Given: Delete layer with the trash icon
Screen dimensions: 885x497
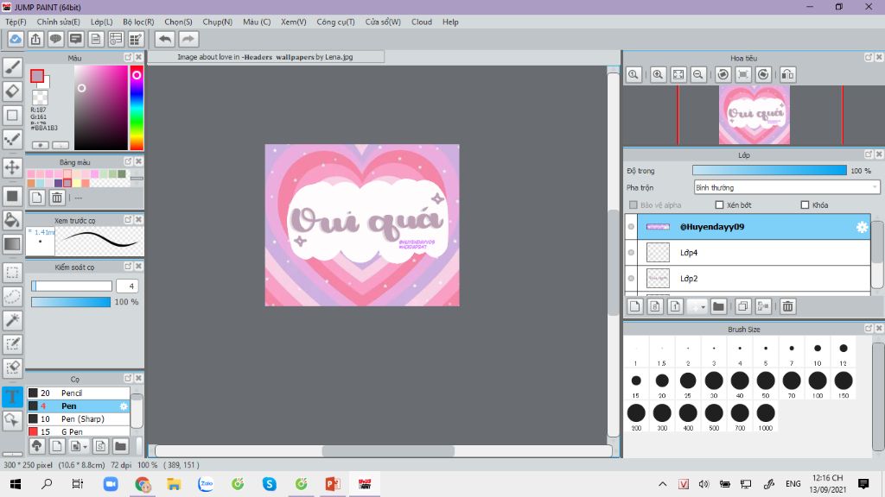Looking at the screenshot, I should pos(787,306).
